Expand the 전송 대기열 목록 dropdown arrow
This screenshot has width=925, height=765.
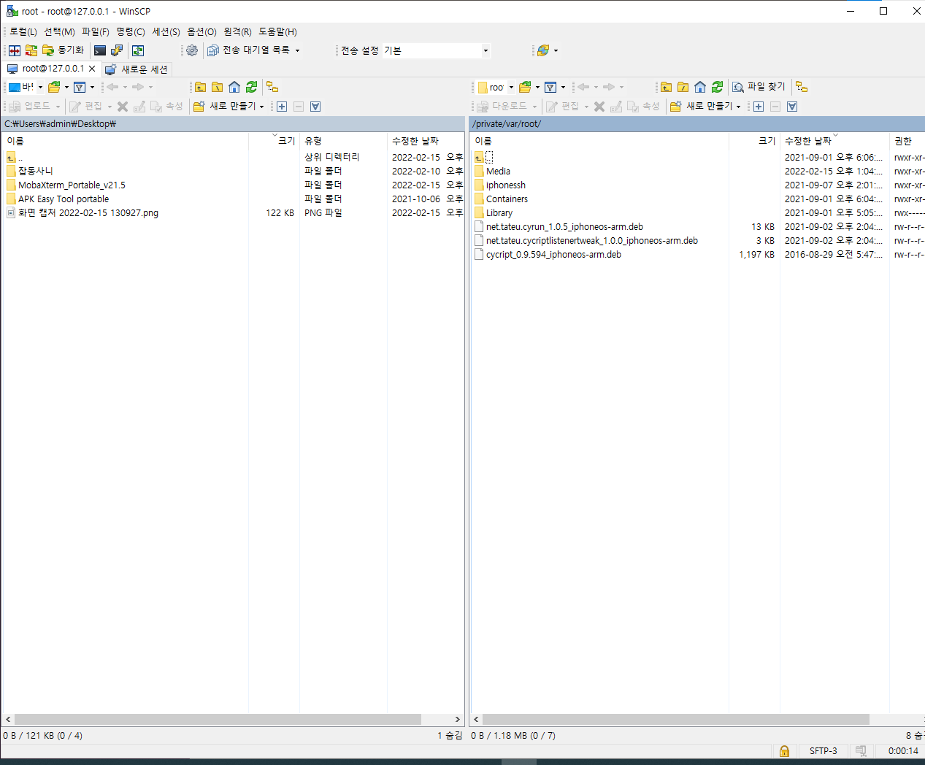[x=297, y=50]
